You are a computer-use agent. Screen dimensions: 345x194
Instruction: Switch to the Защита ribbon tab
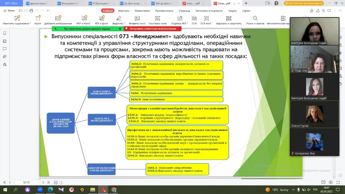232,11
